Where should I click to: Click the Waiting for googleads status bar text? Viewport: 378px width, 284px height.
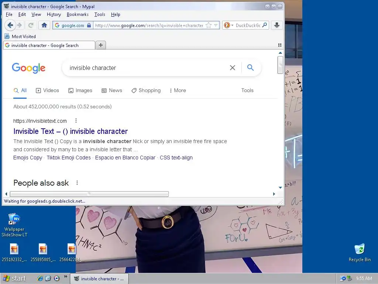[x=45, y=201]
